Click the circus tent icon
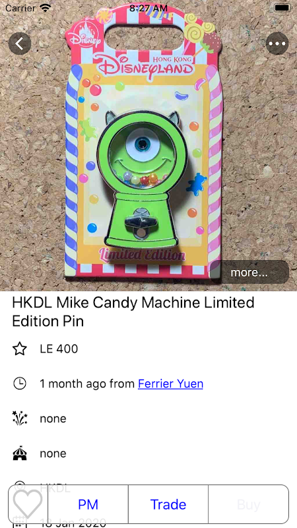The height and width of the screenshot is (528, 297). pyautogui.click(x=20, y=453)
